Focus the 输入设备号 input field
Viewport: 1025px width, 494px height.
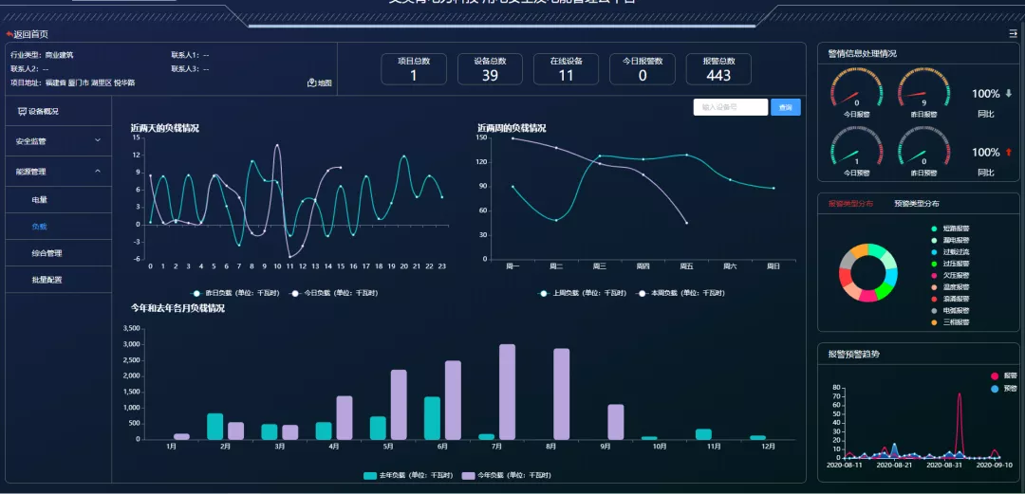[730, 107]
